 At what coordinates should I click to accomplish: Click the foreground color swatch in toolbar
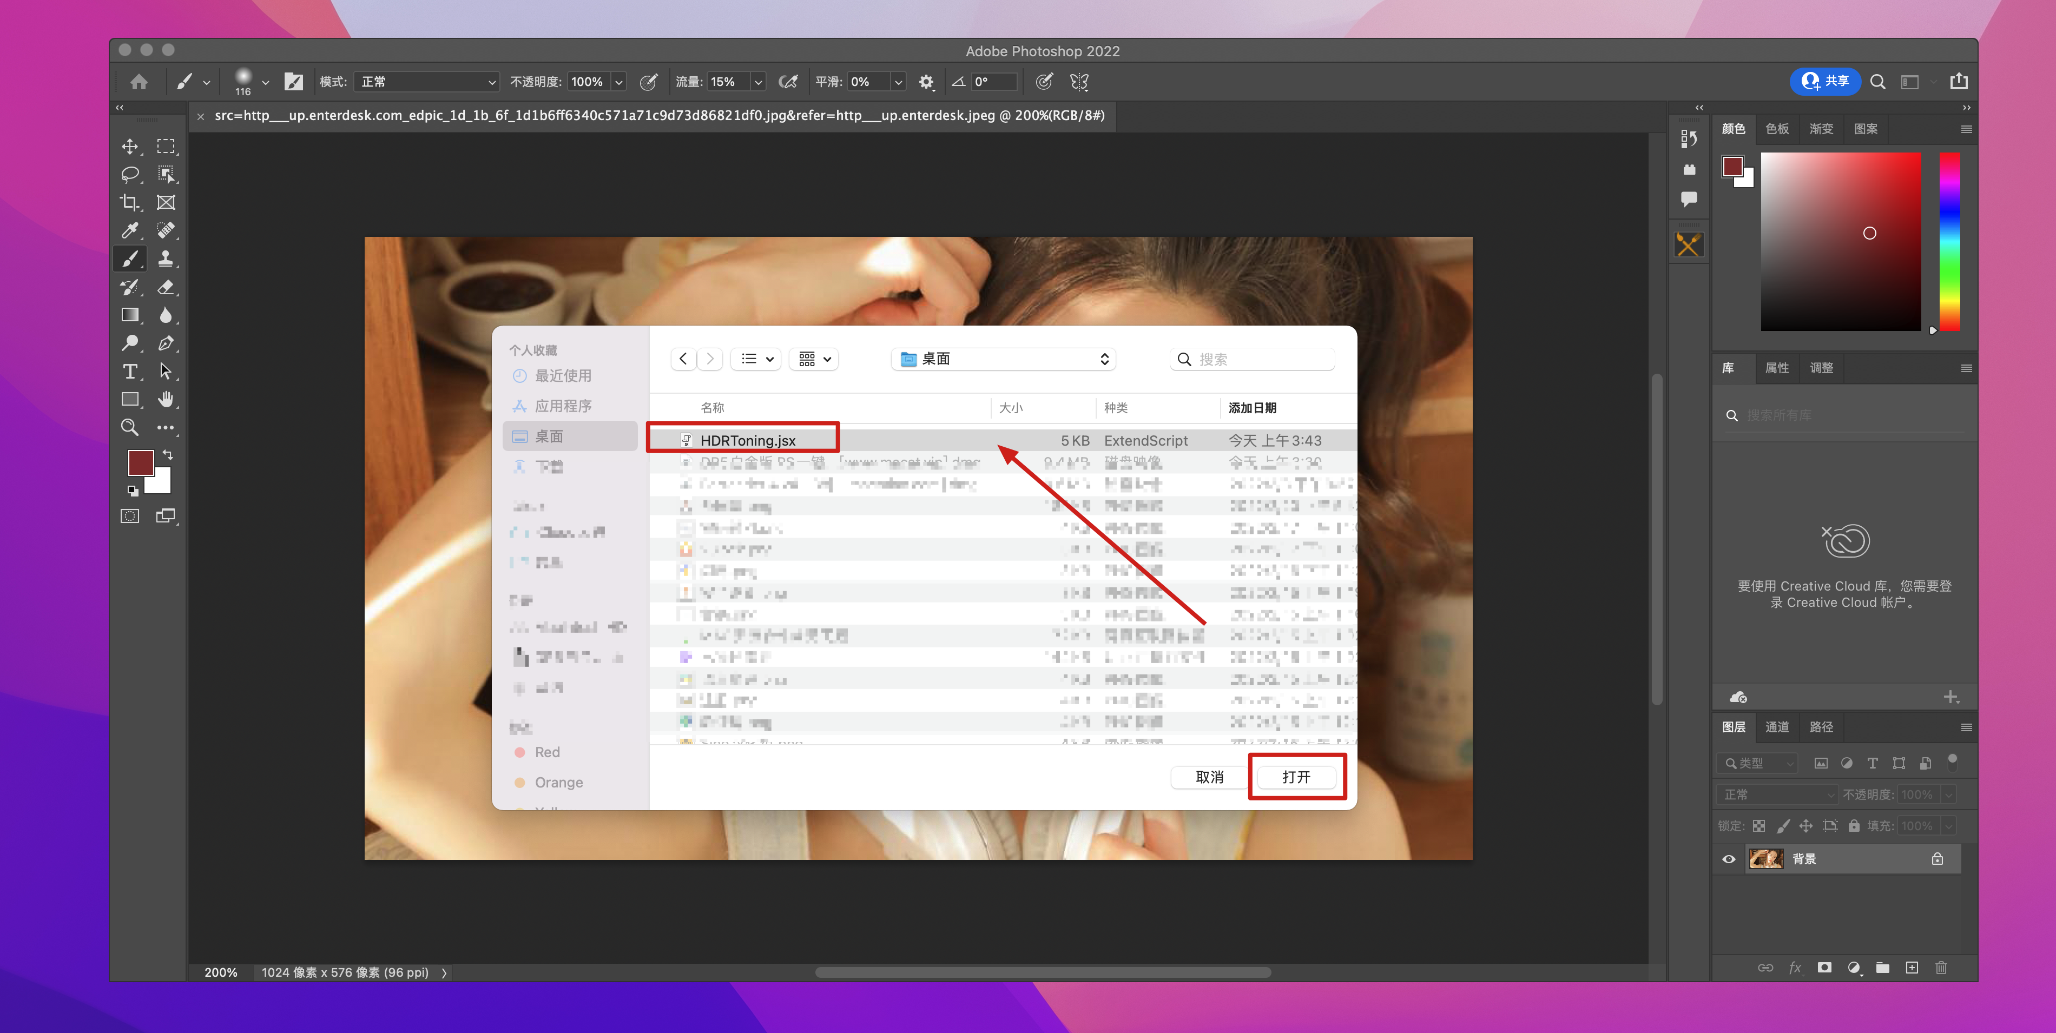[141, 462]
